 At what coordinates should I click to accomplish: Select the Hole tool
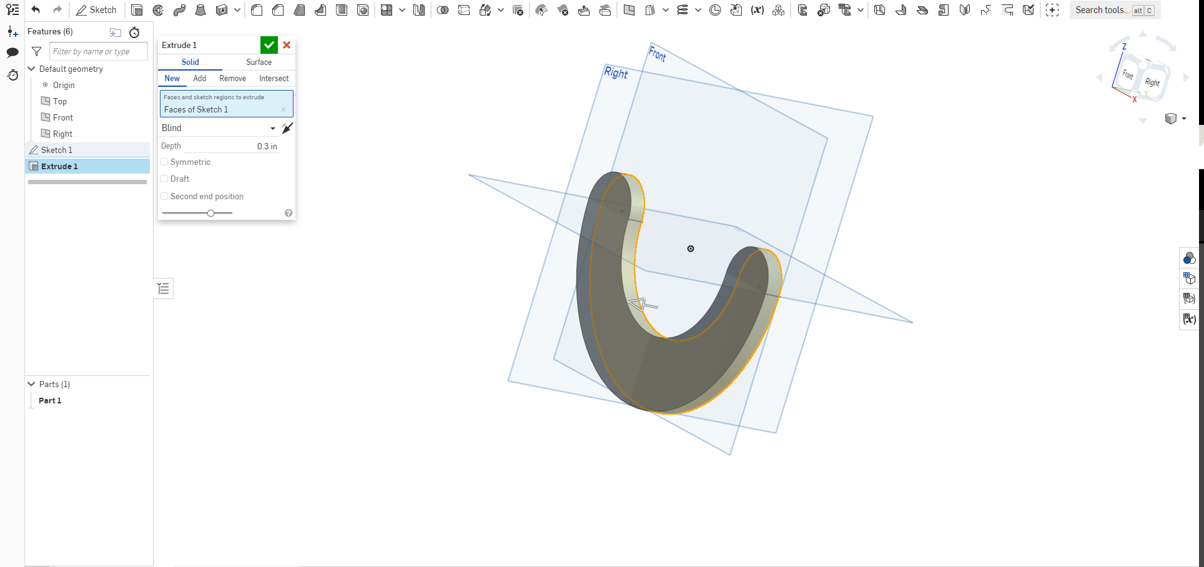pos(363,10)
